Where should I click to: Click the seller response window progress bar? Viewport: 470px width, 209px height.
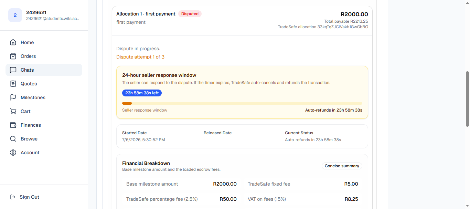(x=242, y=103)
